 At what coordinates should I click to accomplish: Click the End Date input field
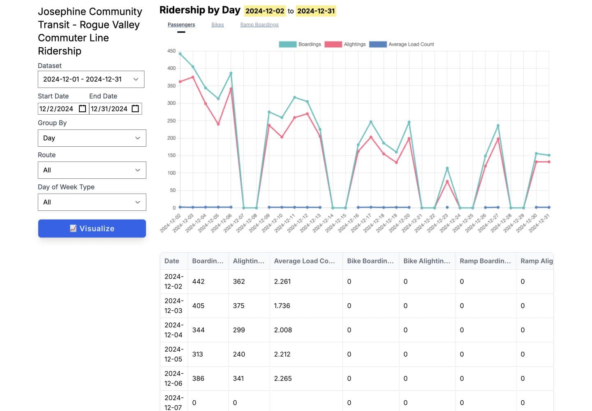(116, 109)
